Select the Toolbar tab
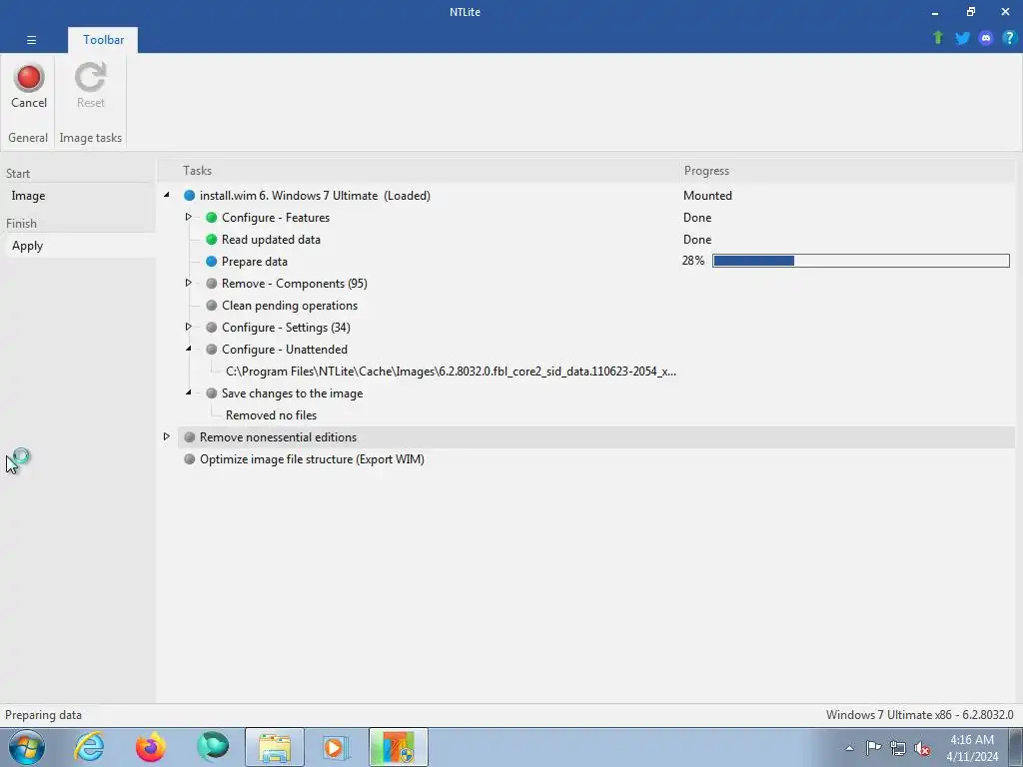 (x=103, y=40)
